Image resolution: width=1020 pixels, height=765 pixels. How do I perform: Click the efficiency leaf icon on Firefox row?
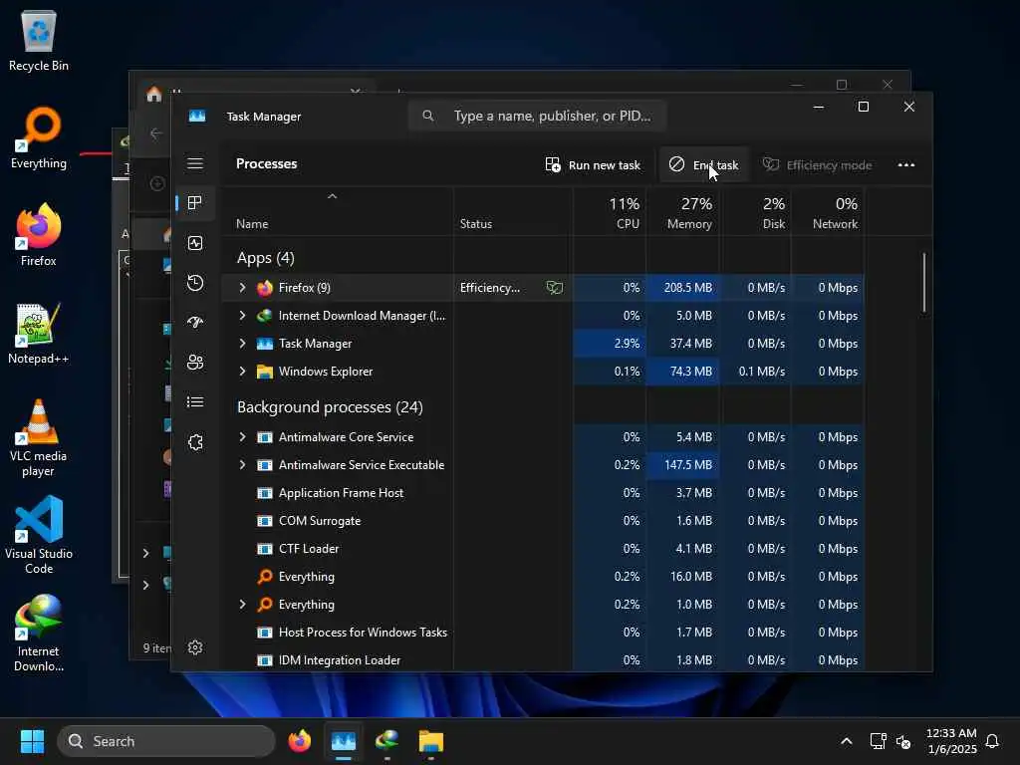click(x=554, y=288)
